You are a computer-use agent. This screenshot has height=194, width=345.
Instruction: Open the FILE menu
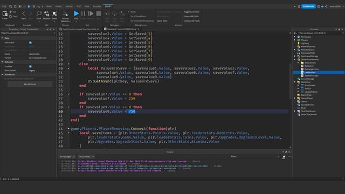point(4,6)
